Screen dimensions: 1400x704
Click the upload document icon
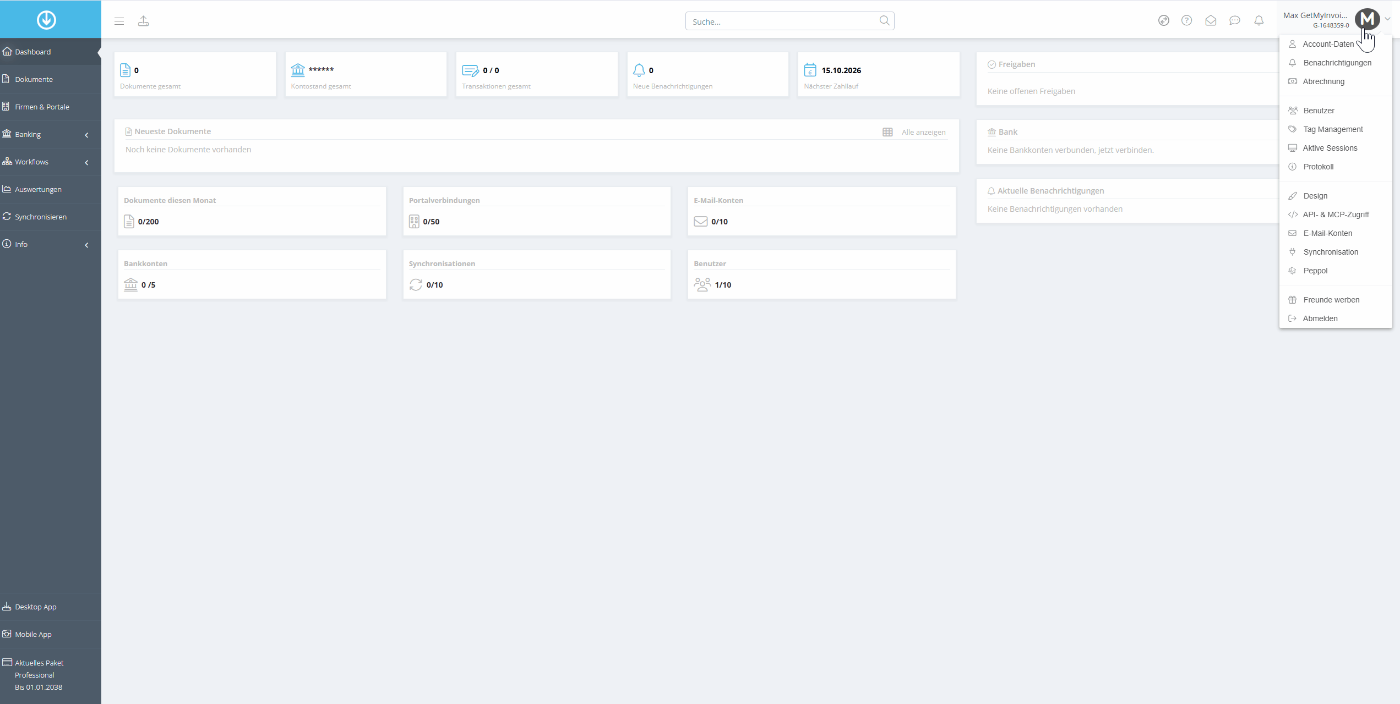[143, 21]
